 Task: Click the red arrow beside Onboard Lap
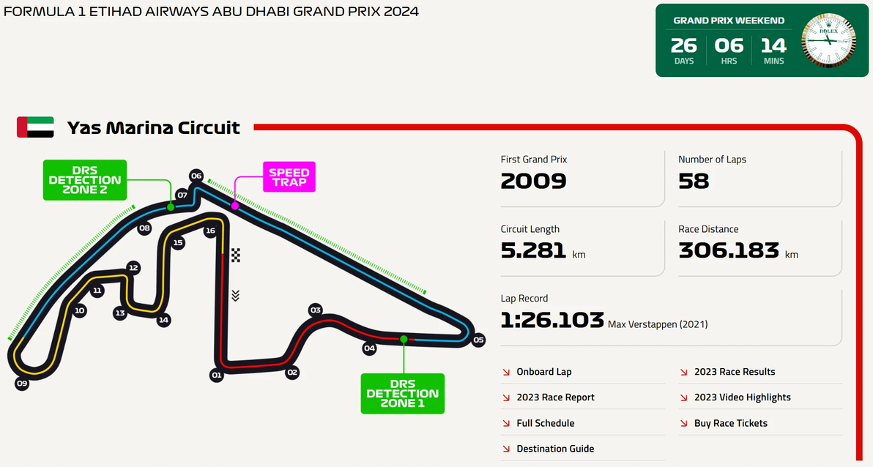(506, 372)
